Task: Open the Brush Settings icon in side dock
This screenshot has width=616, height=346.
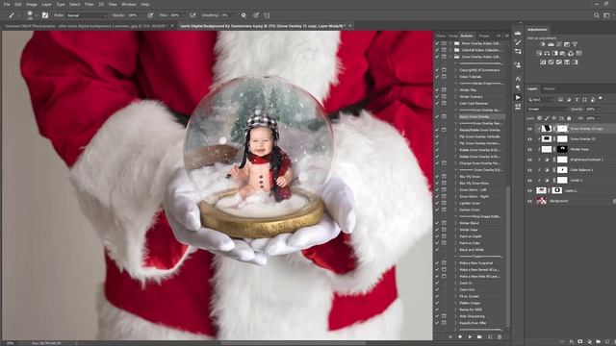Action: point(518,42)
